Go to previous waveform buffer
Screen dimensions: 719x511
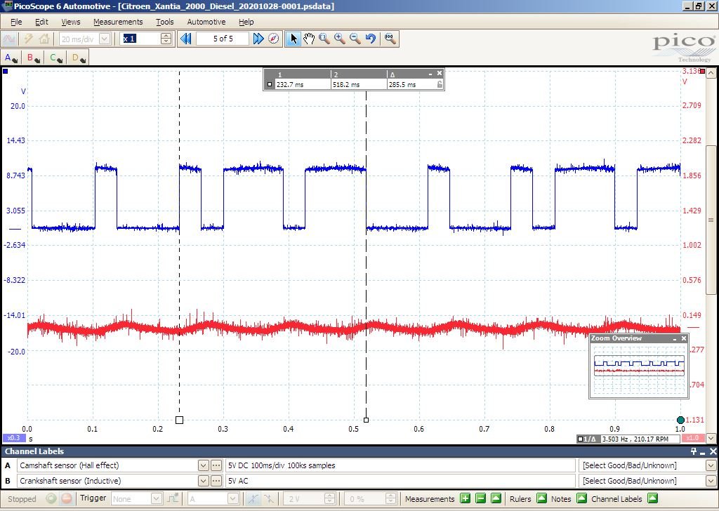(x=185, y=39)
